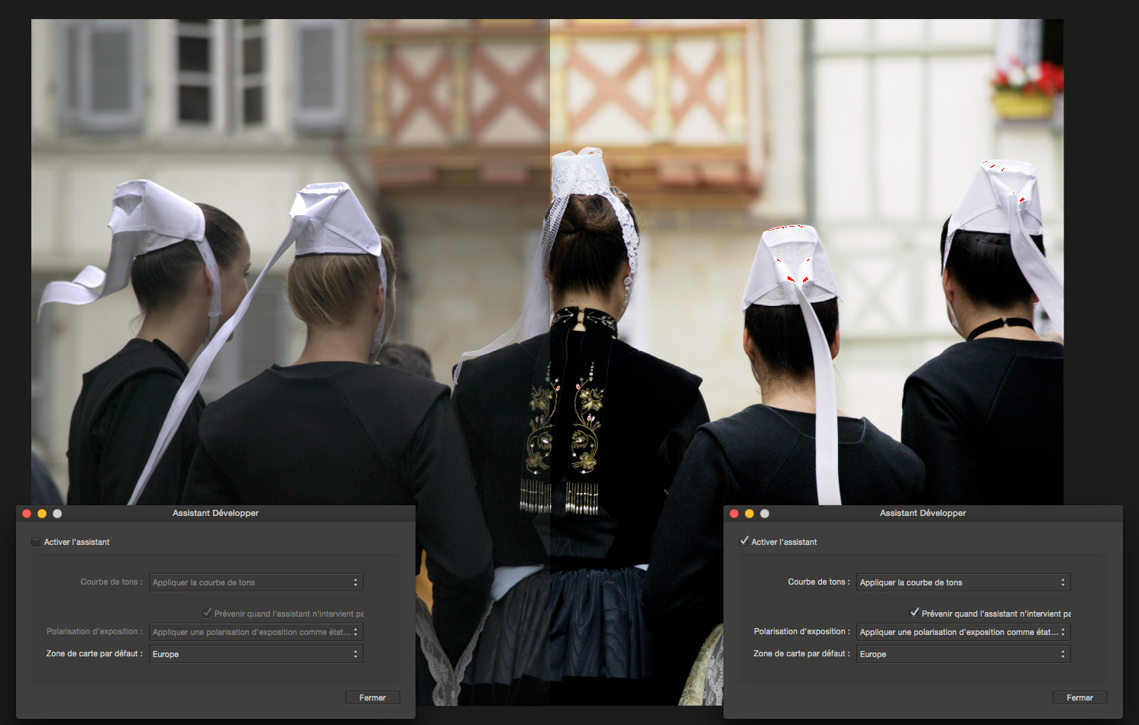The width and height of the screenshot is (1139, 725).
Task: Toggle 'Prévenir quand l'assistant' in left dialog
Action: tap(207, 613)
